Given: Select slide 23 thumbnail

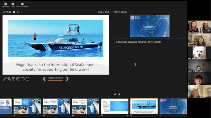Looking at the screenshot, I should coord(56,106).
